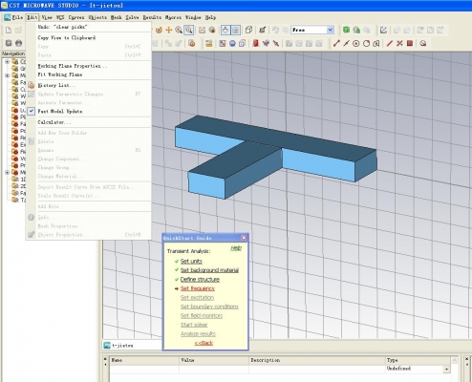
Task: Click the empty Name cell in parameter list
Action: click(144, 369)
